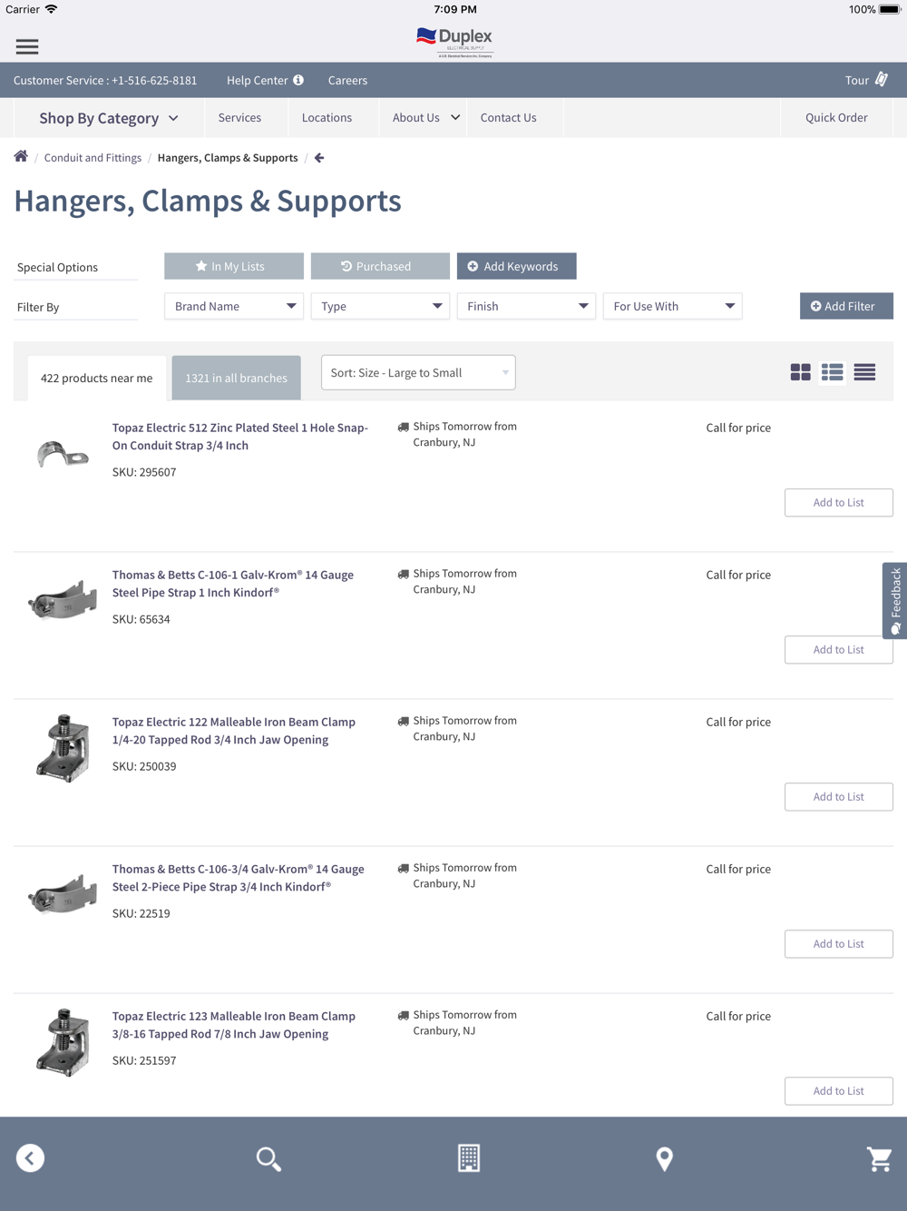The width and height of the screenshot is (907, 1211).
Task: Open the Sort by Size dropdown
Action: click(x=418, y=372)
